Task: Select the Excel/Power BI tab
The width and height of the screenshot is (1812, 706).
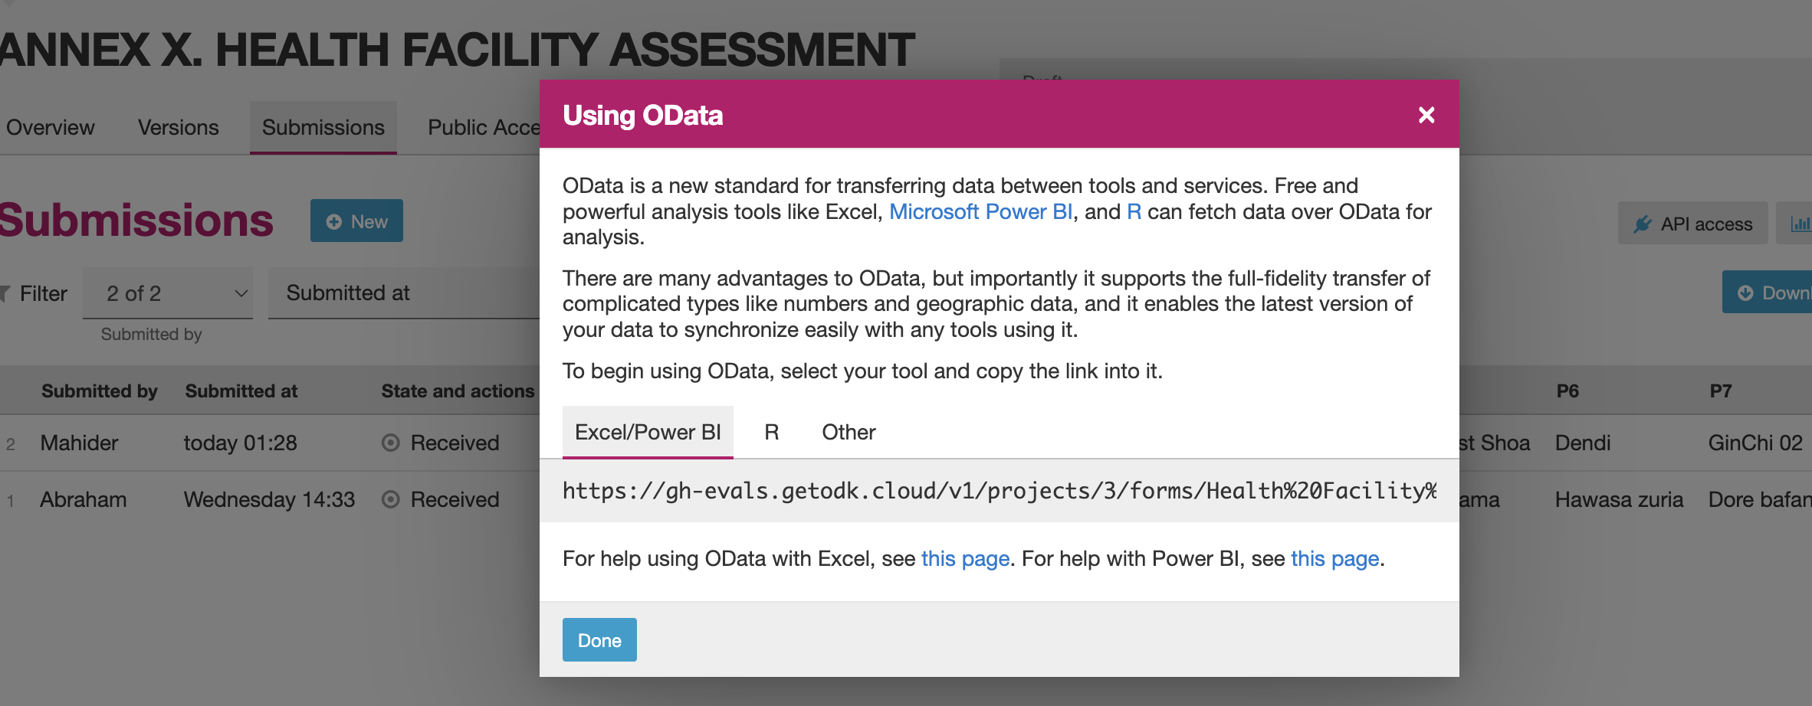Action: (648, 432)
